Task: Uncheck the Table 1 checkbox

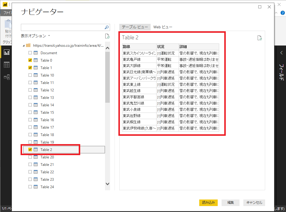Action: 30,68
